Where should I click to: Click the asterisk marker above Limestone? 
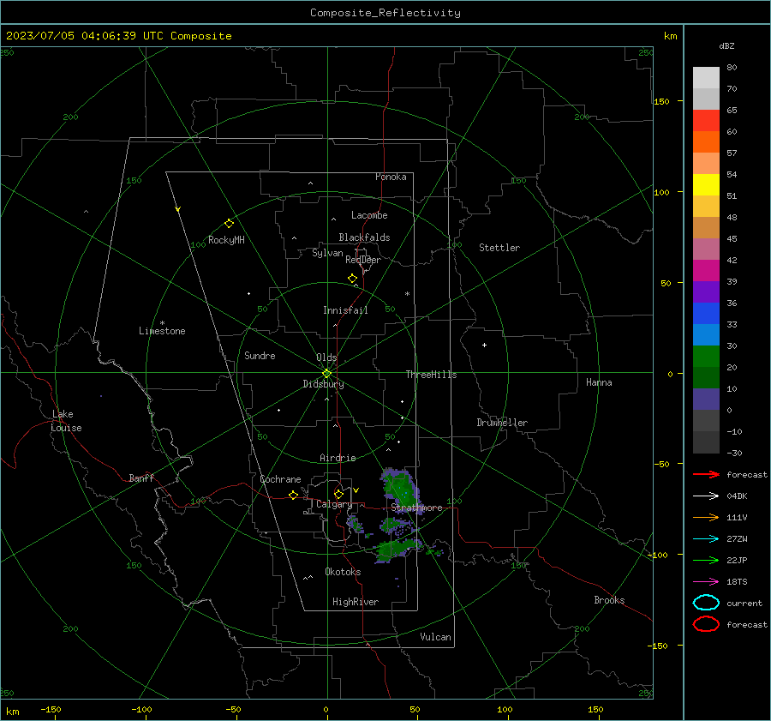(162, 323)
